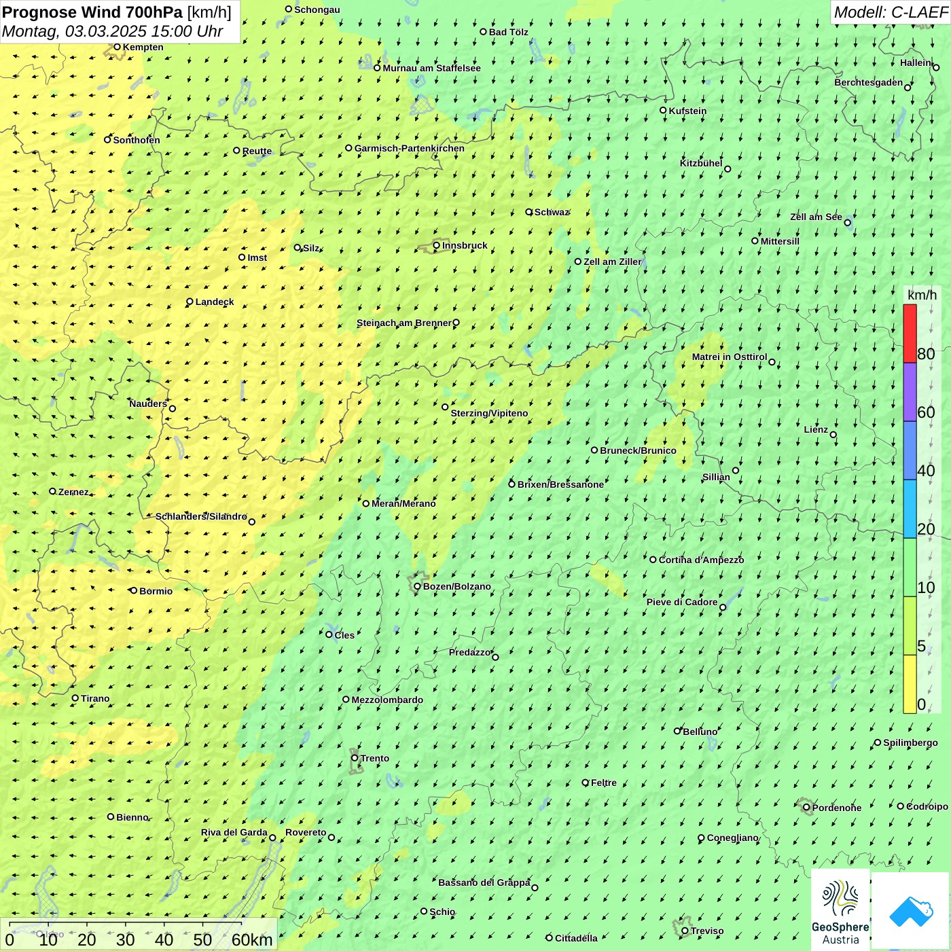Click the 'Reutte' label
Image resolution: width=951 pixels, height=951 pixels.
pos(257,151)
